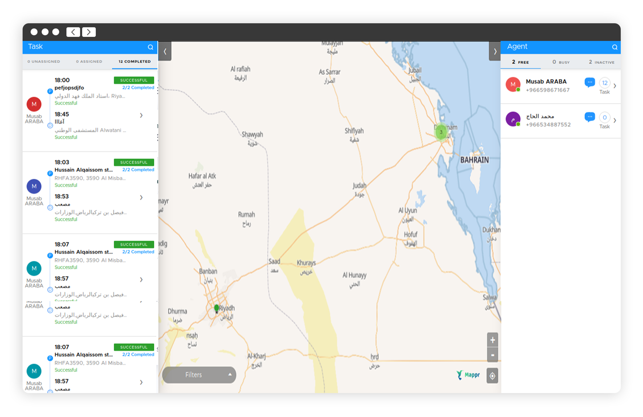Switch to the Assigned tasks tab
This screenshot has height=417, width=643.
(x=89, y=62)
